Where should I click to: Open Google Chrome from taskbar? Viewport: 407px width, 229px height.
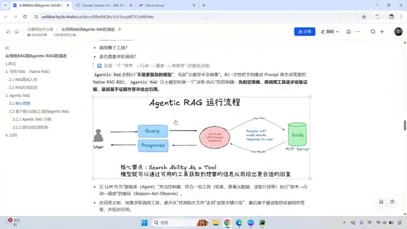click(227, 223)
